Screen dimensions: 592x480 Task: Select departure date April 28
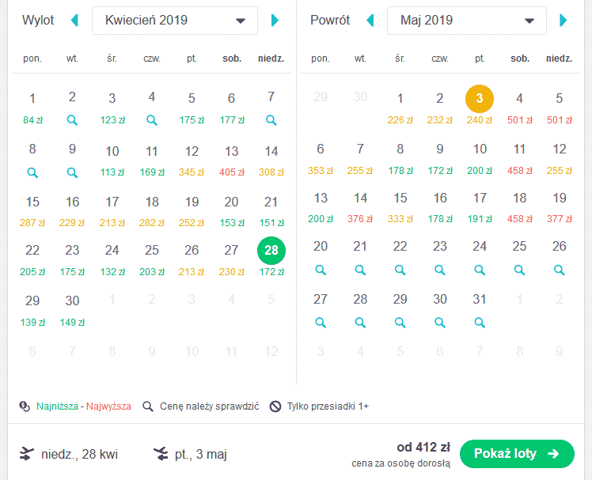tap(271, 251)
